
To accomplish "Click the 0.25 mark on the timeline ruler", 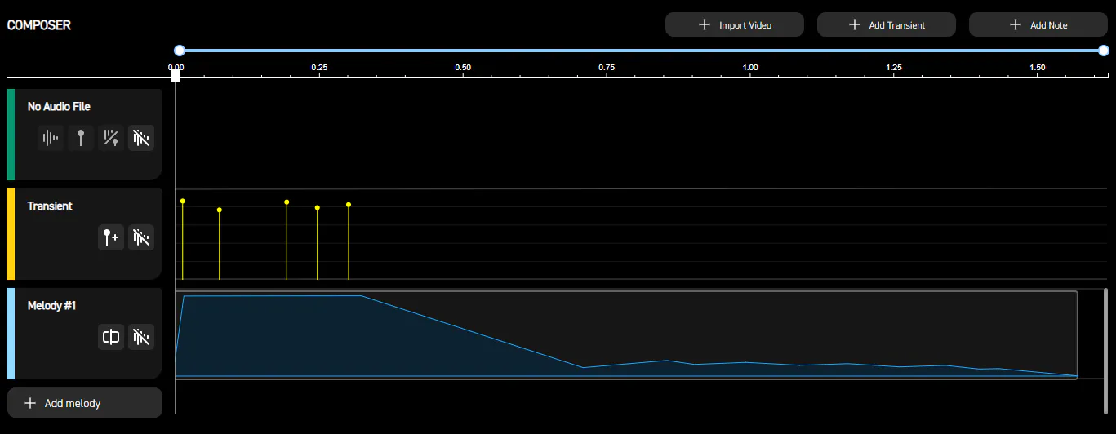I will tap(319, 67).
